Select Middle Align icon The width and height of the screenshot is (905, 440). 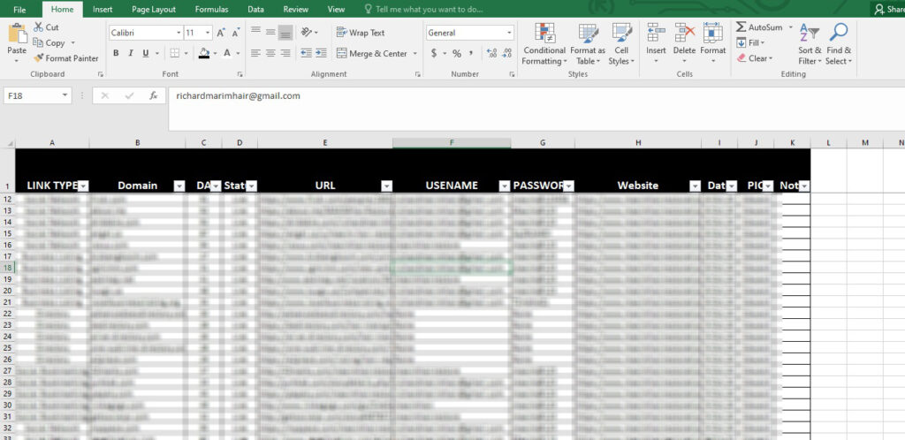270,33
